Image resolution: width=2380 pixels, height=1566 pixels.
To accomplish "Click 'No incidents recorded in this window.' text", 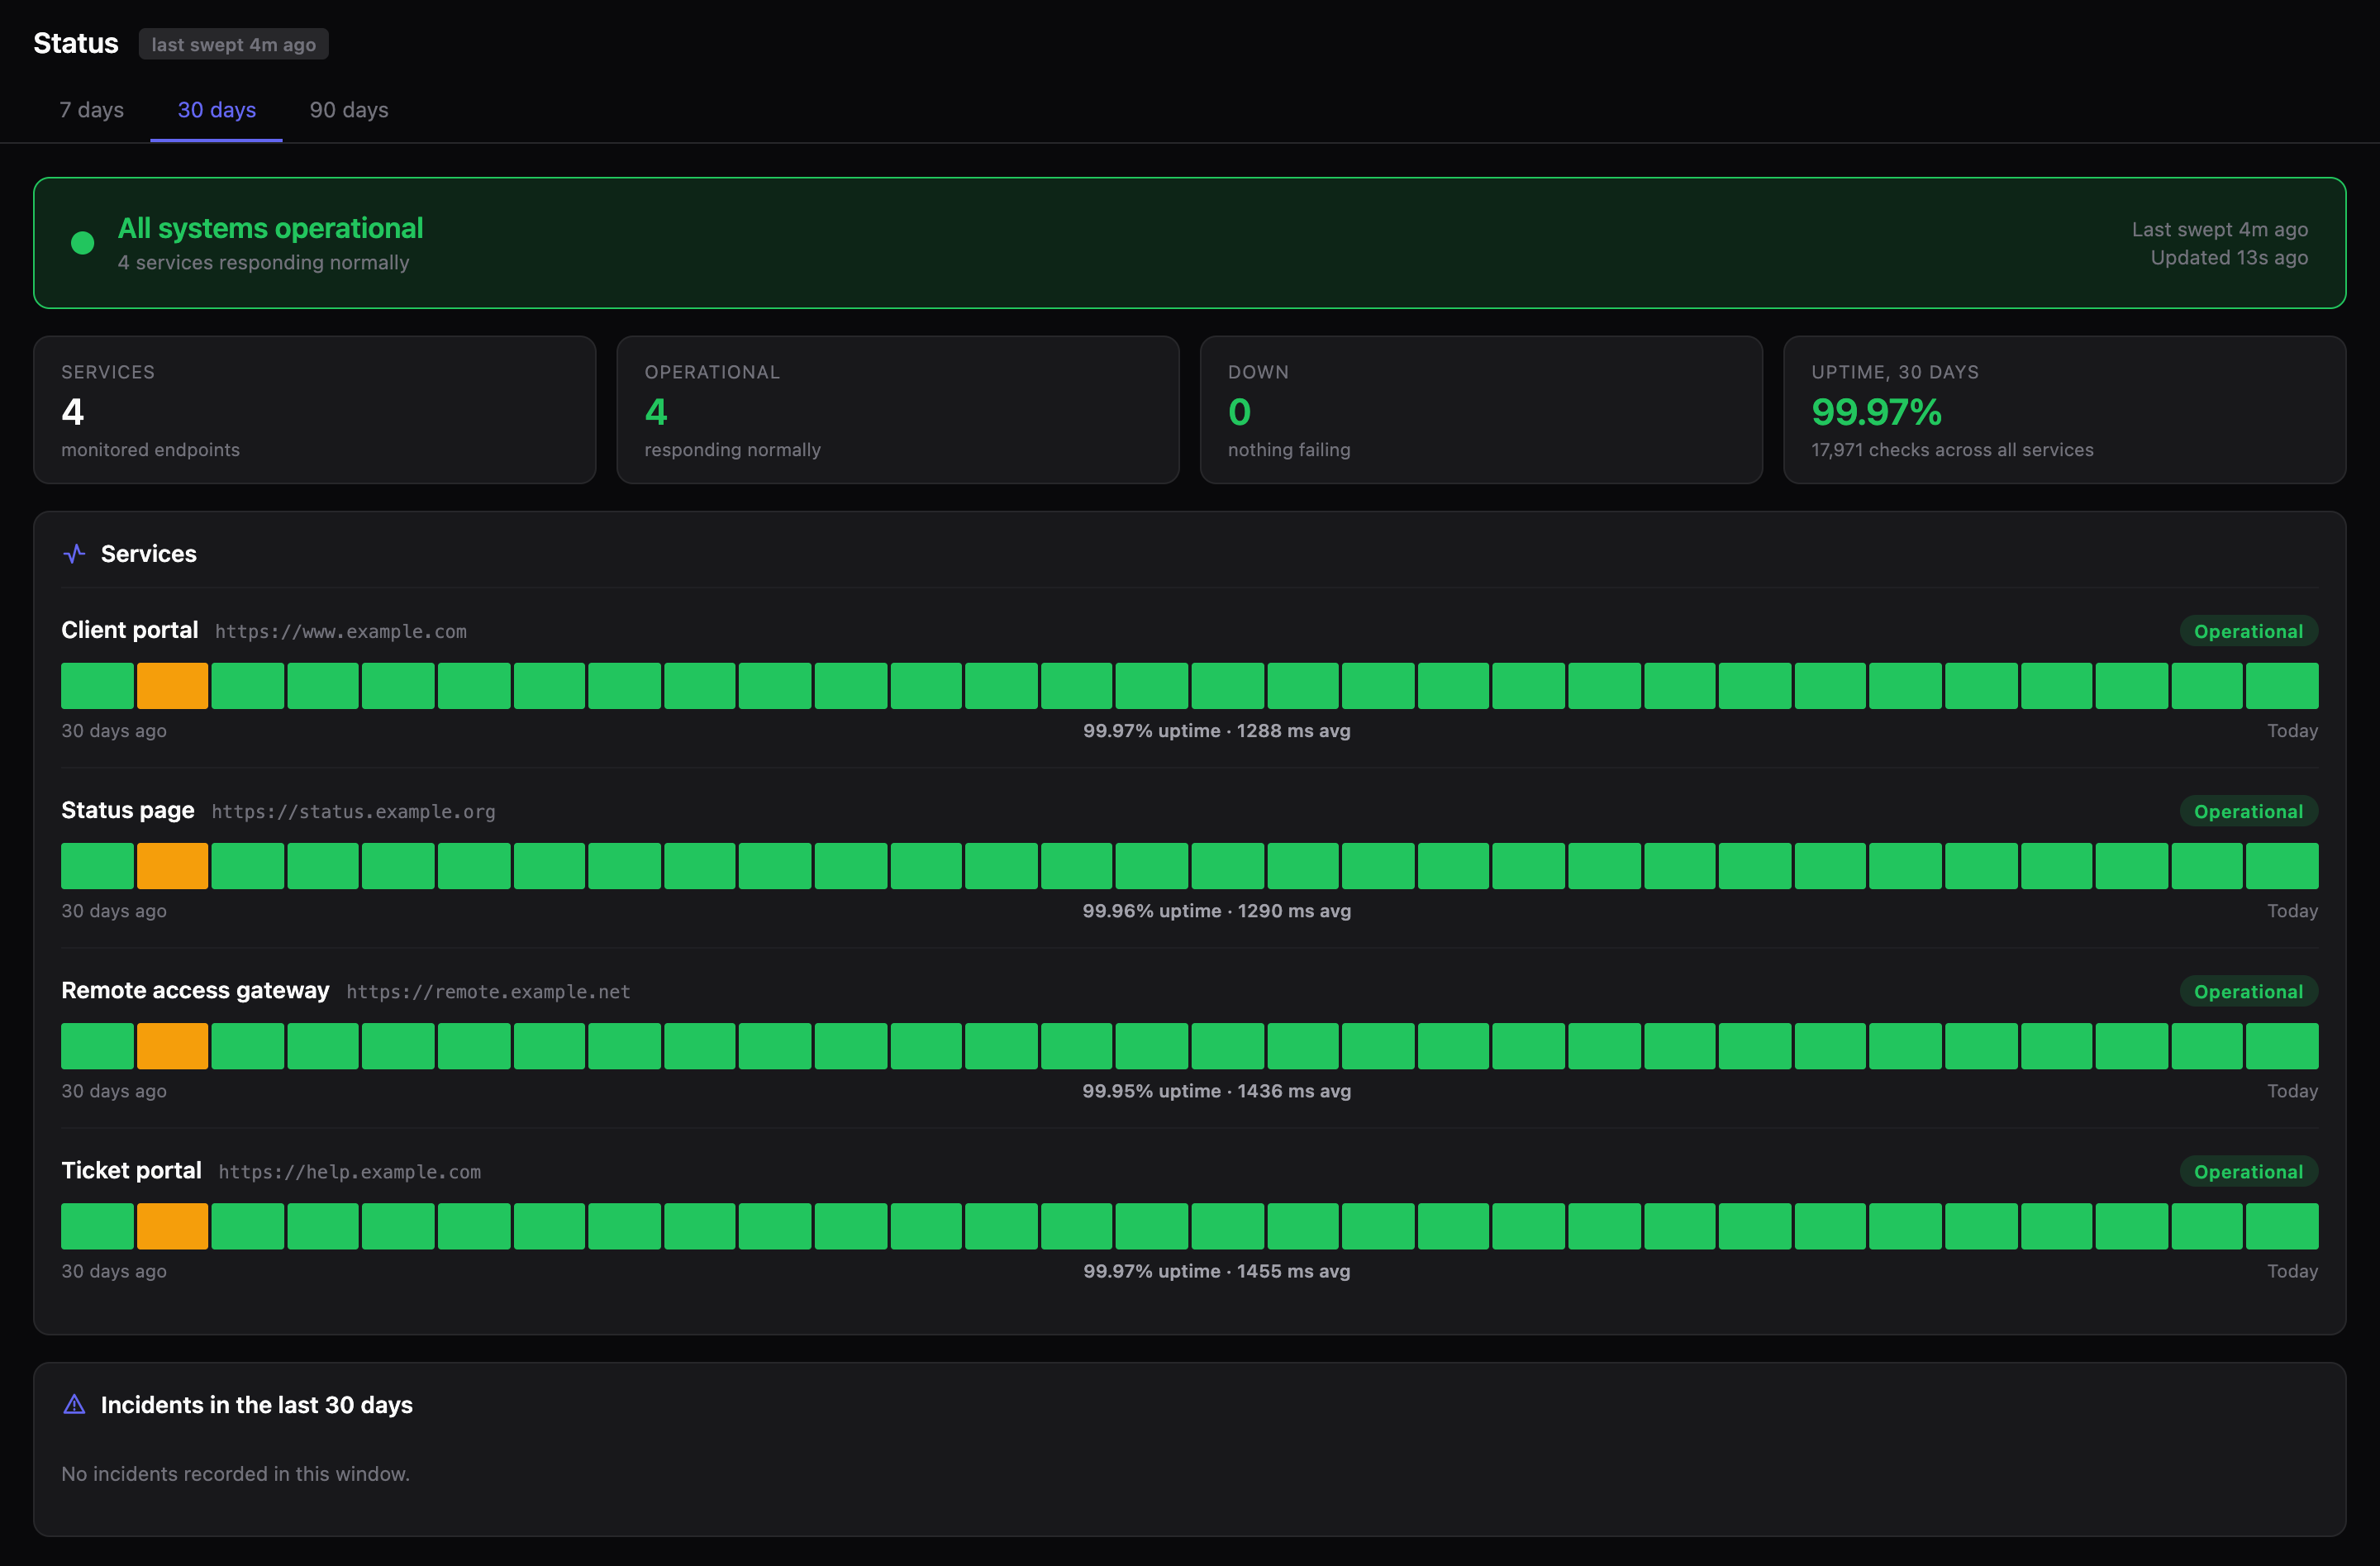I will pyautogui.click(x=236, y=1474).
